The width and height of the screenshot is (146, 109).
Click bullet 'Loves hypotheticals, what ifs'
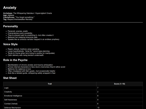[x=29, y=51]
